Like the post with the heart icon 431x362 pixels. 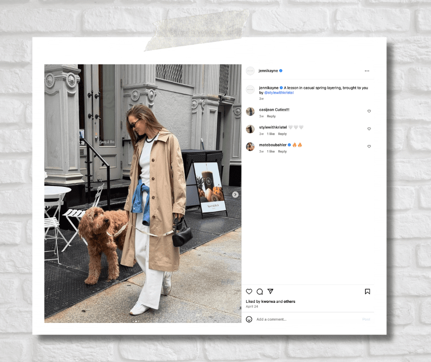click(249, 291)
